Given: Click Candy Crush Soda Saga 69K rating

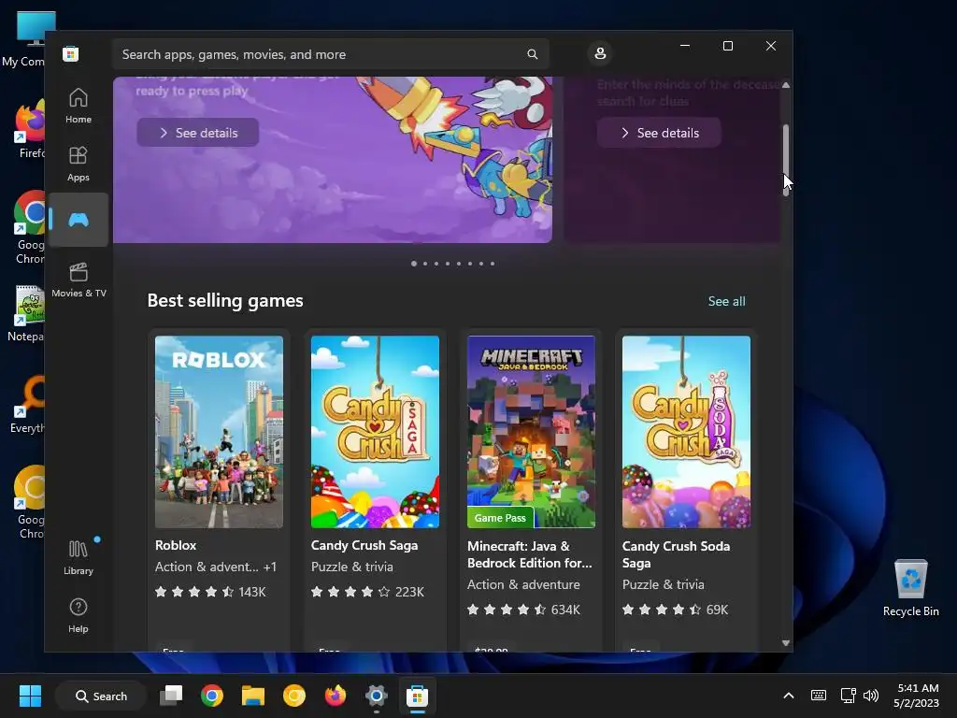Looking at the screenshot, I should click(675, 610).
